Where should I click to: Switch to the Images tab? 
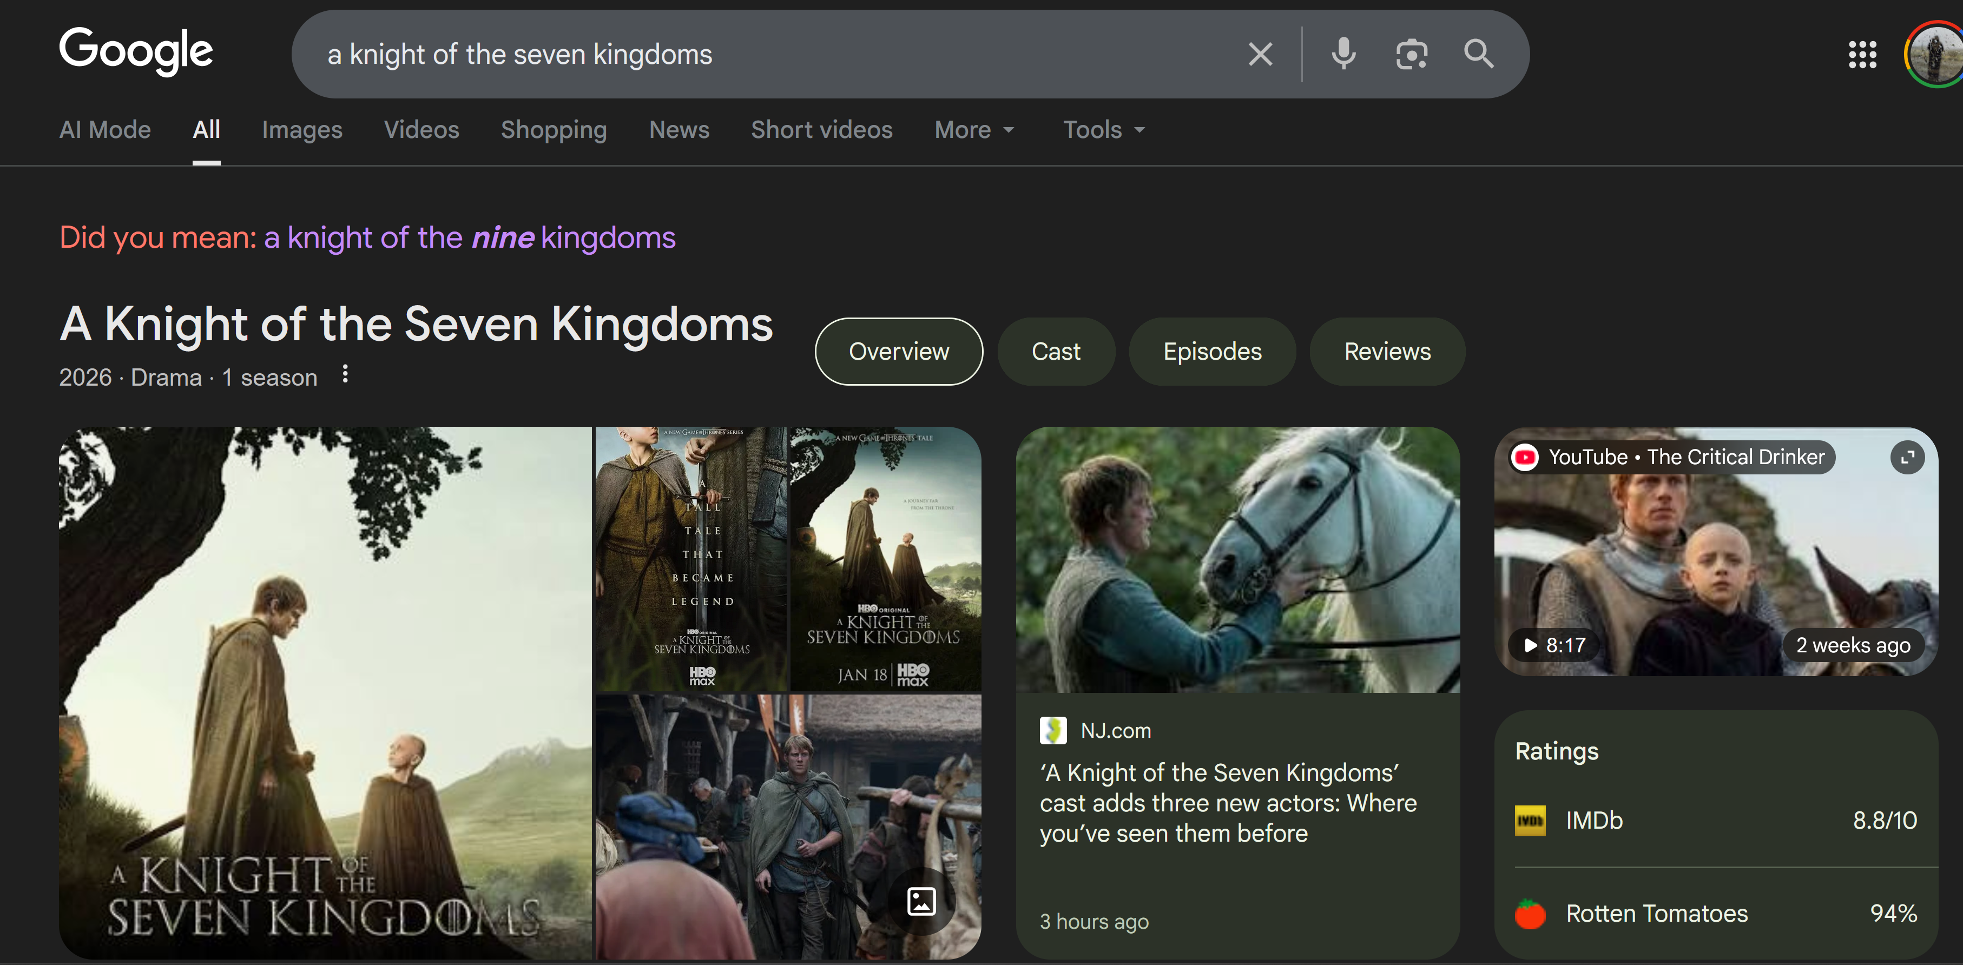302,129
